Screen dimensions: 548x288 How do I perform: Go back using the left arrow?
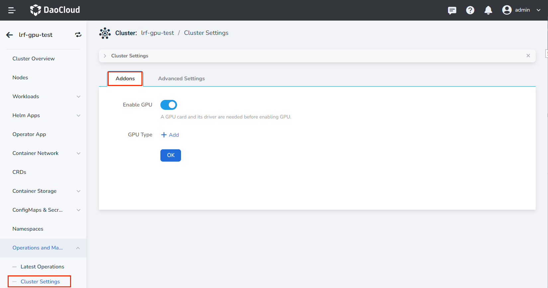[x=10, y=35]
